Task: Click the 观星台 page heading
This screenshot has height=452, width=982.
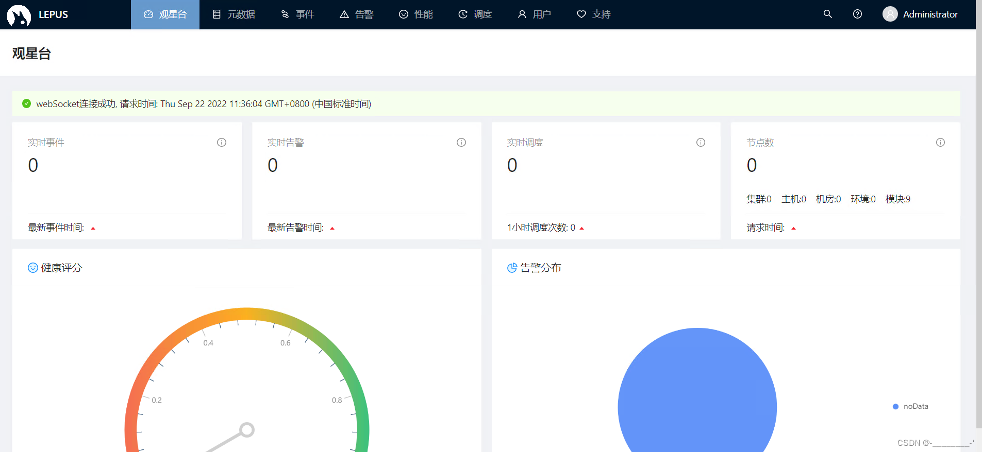Action: [x=31, y=54]
